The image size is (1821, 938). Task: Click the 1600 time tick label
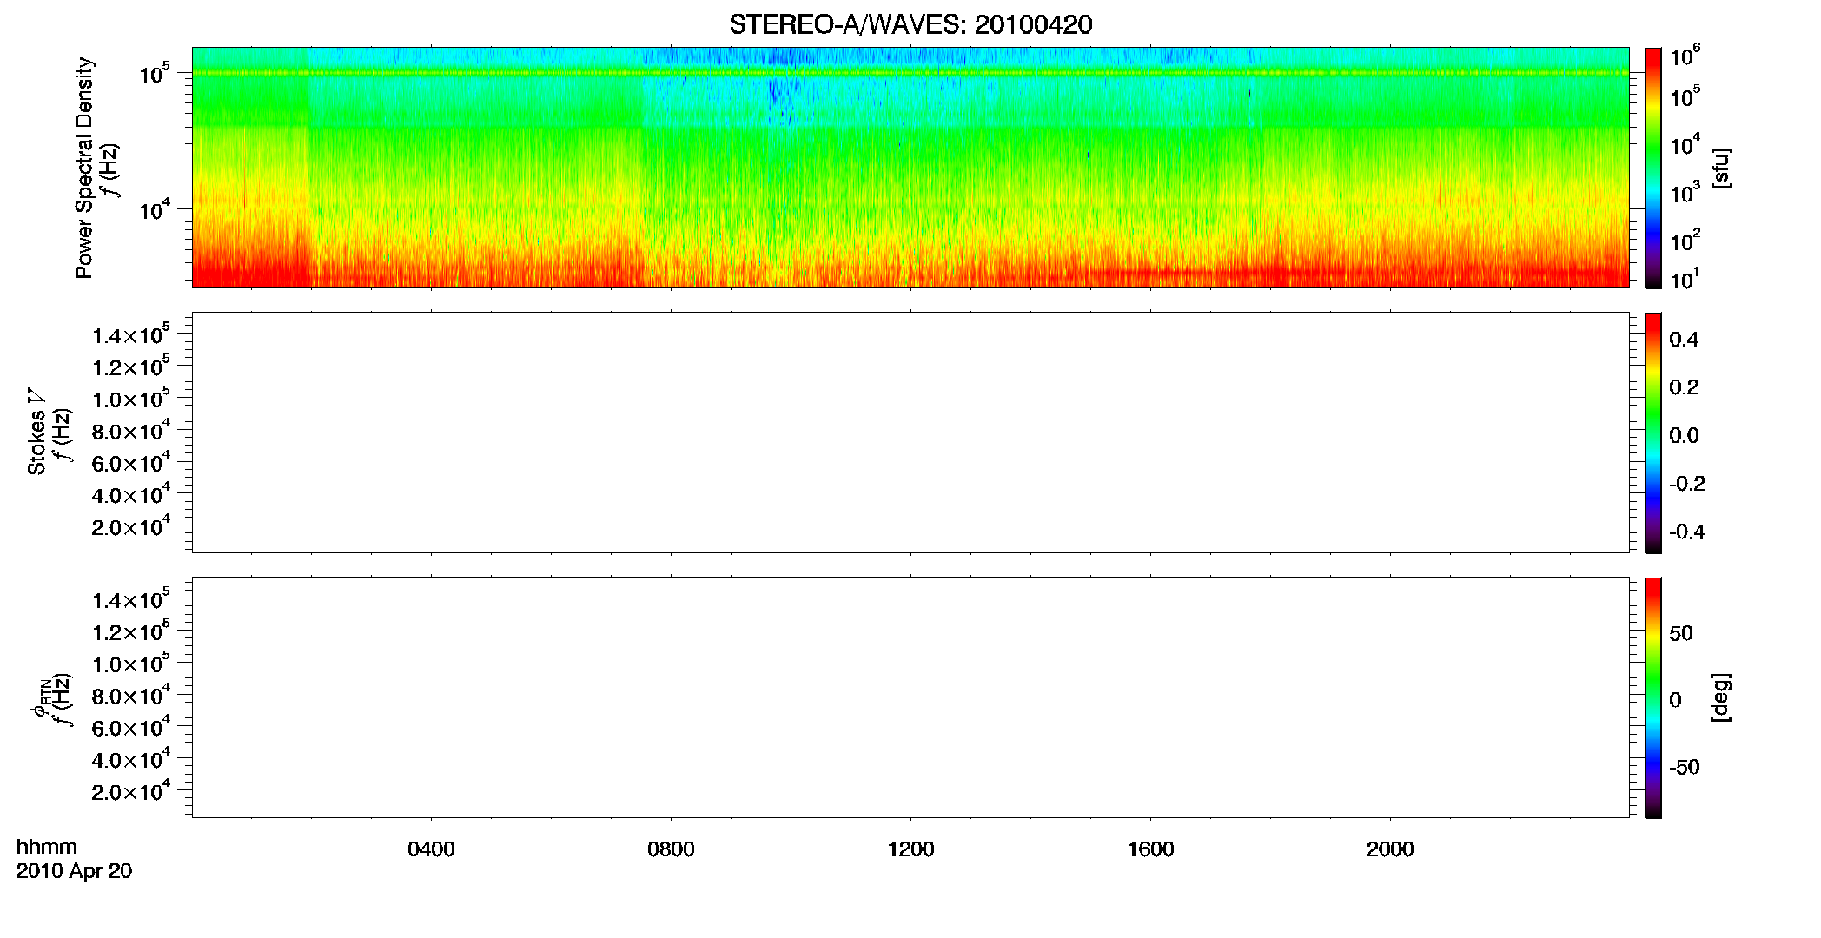pyautogui.click(x=1150, y=849)
